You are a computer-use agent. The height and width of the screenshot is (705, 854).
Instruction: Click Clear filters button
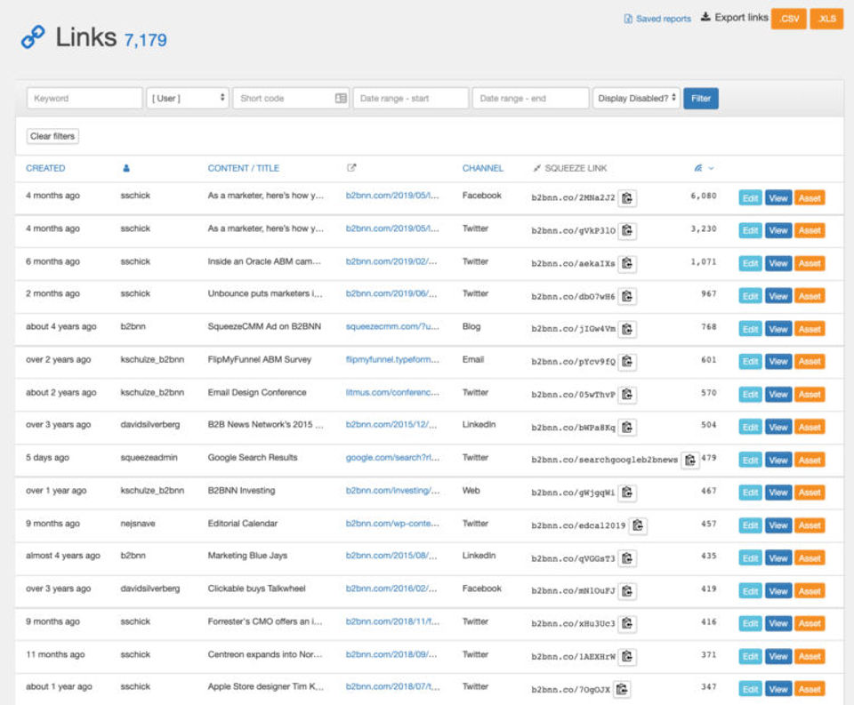coord(52,136)
